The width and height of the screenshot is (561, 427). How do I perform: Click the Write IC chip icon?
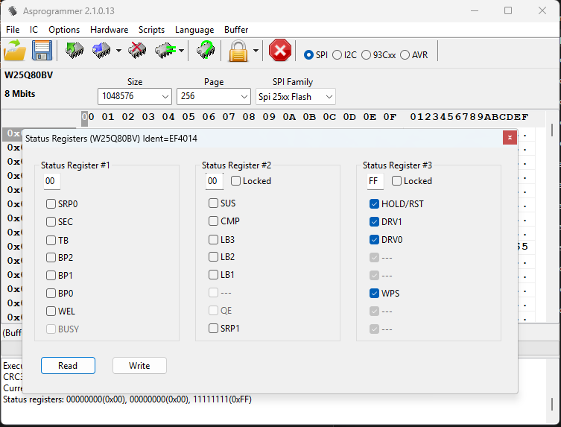point(101,51)
